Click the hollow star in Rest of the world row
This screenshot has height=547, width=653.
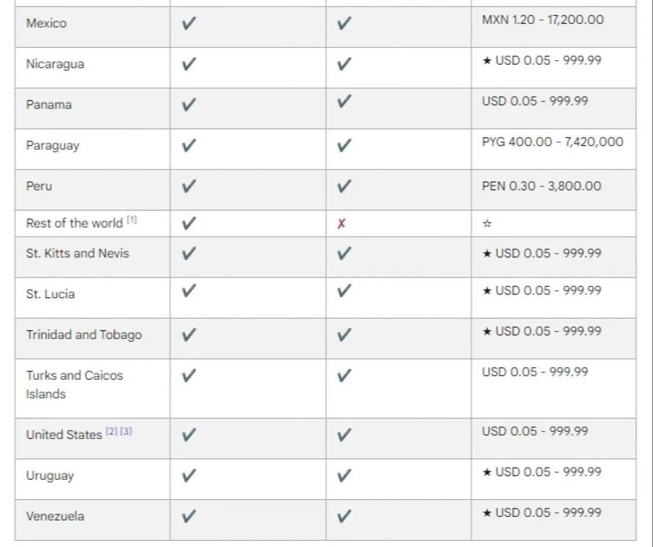[487, 223]
